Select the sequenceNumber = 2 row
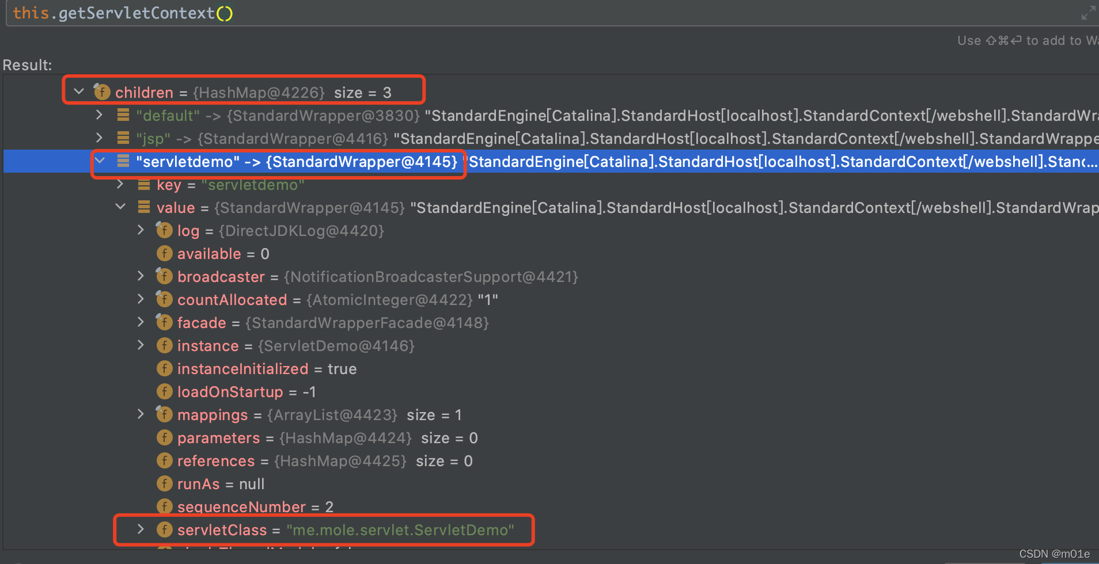 pos(551,506)
